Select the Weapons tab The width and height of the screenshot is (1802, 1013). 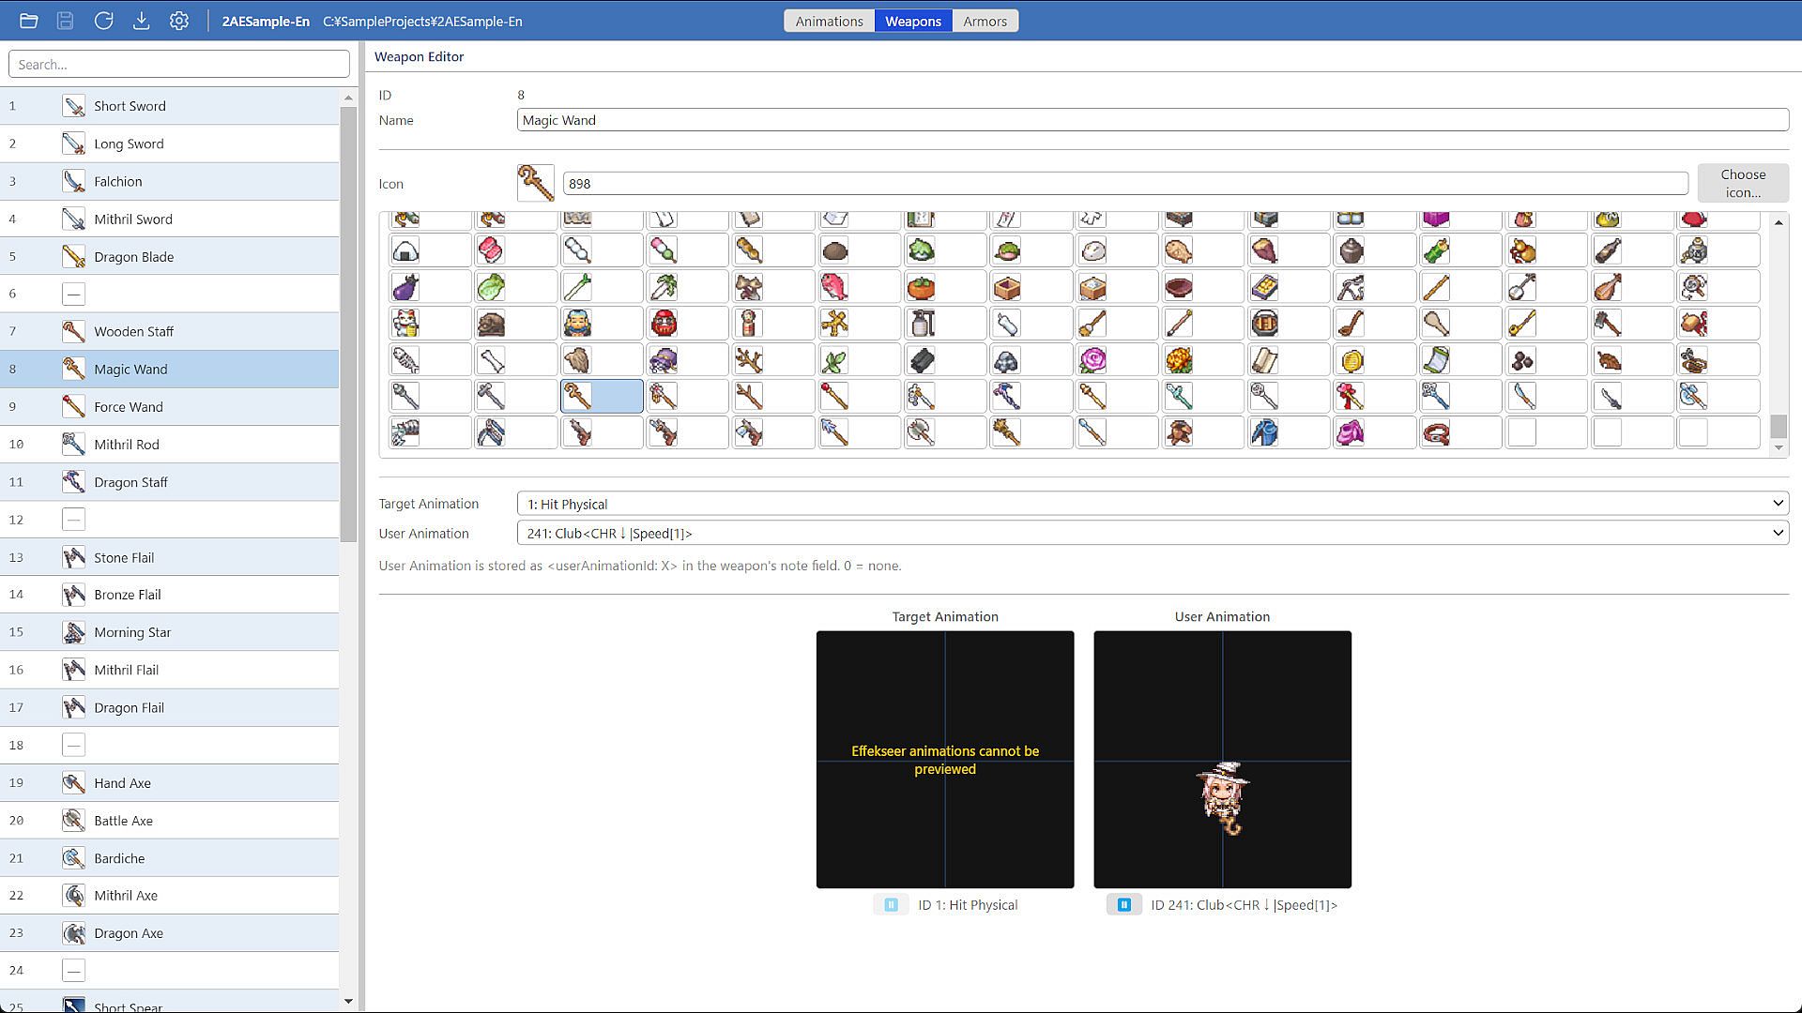point(912,21)
